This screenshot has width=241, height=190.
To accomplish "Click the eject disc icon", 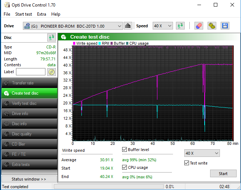I will pos(128,26).
